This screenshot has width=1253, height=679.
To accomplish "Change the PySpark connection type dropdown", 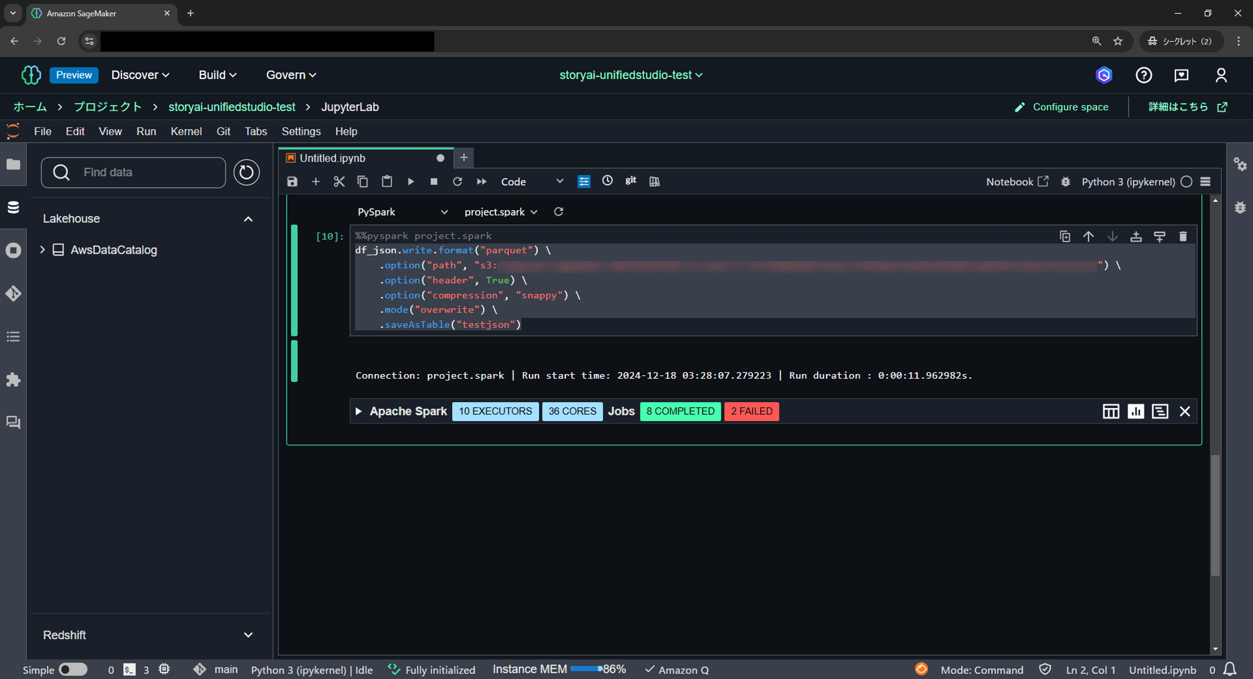I will pos(402,212).
